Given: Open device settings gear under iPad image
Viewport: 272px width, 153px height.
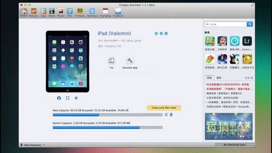Looking at the screenshot, I should click(x=76, y=98).
